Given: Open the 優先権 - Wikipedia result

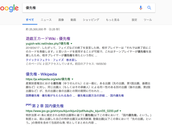Looking at the screenshot, I should [x=41, y=74].
